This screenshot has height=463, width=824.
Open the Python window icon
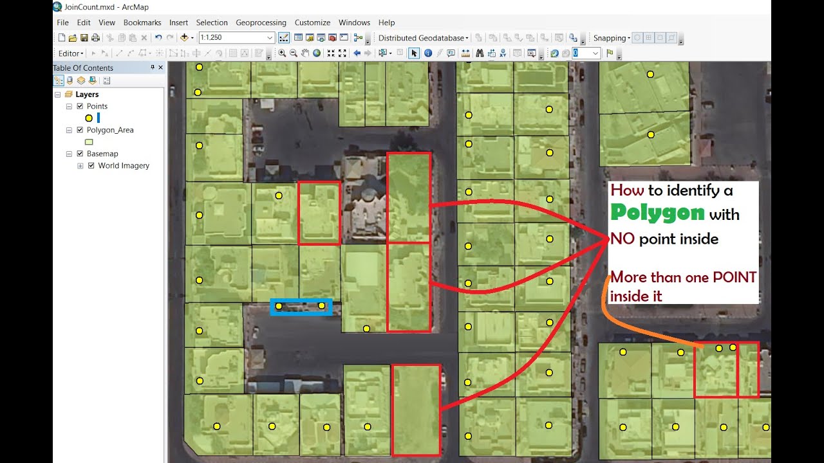pos(344,38)
